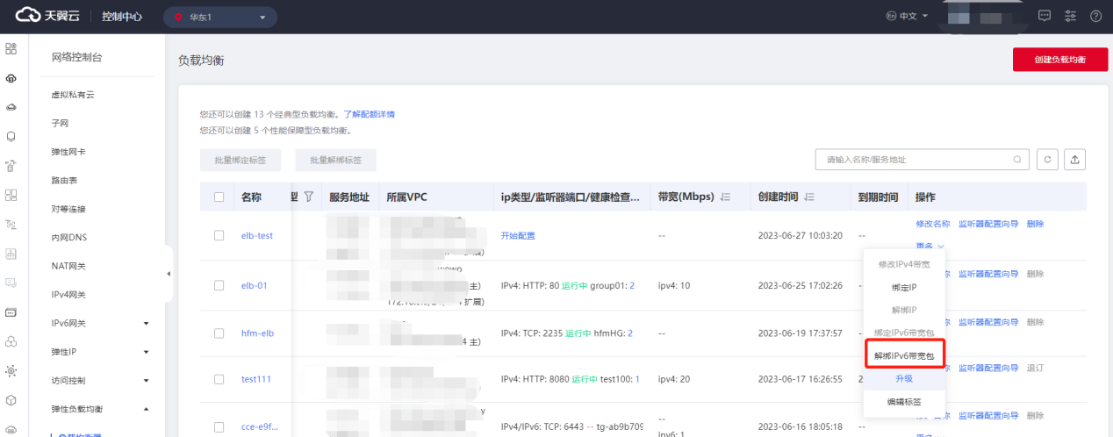The width and height of the screenshot is (1113, 437).
Task: Check the checkbox for elb-test row
Action: click(219, 236)
